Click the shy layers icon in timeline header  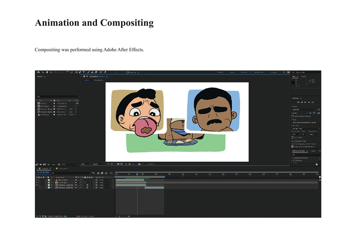[x=98, y=173]
